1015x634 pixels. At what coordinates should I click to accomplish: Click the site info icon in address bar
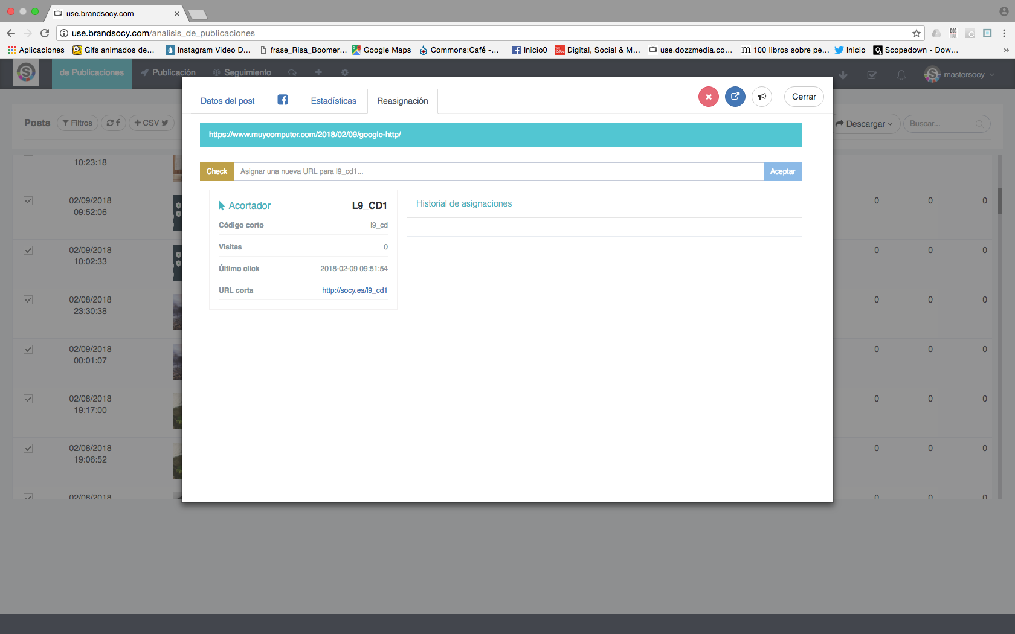click(64, 33)
